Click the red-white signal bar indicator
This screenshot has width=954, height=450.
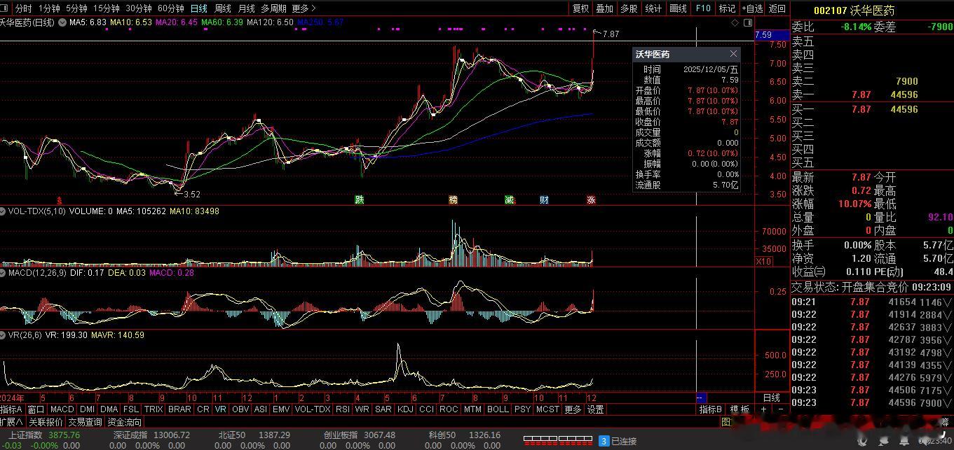[x=559, y=441]
